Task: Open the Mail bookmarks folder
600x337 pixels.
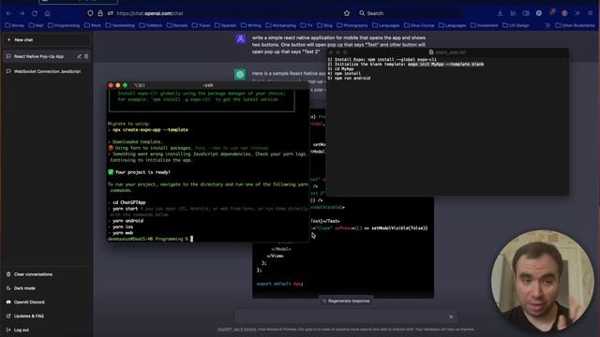Action: click(x=36, y=25)
